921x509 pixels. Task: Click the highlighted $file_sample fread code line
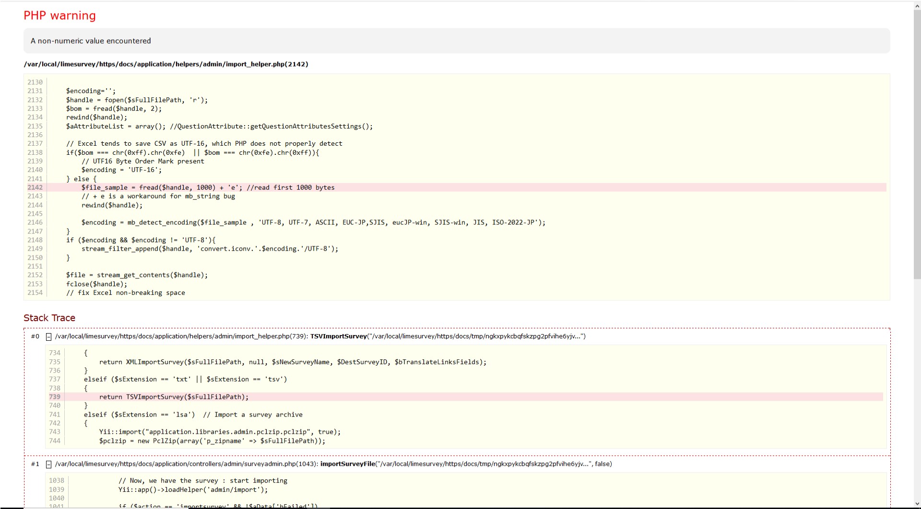pyautogui.click(x=208, y=187)
